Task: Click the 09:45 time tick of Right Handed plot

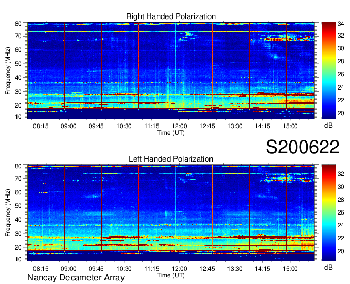Action: [x=96, y=126]
